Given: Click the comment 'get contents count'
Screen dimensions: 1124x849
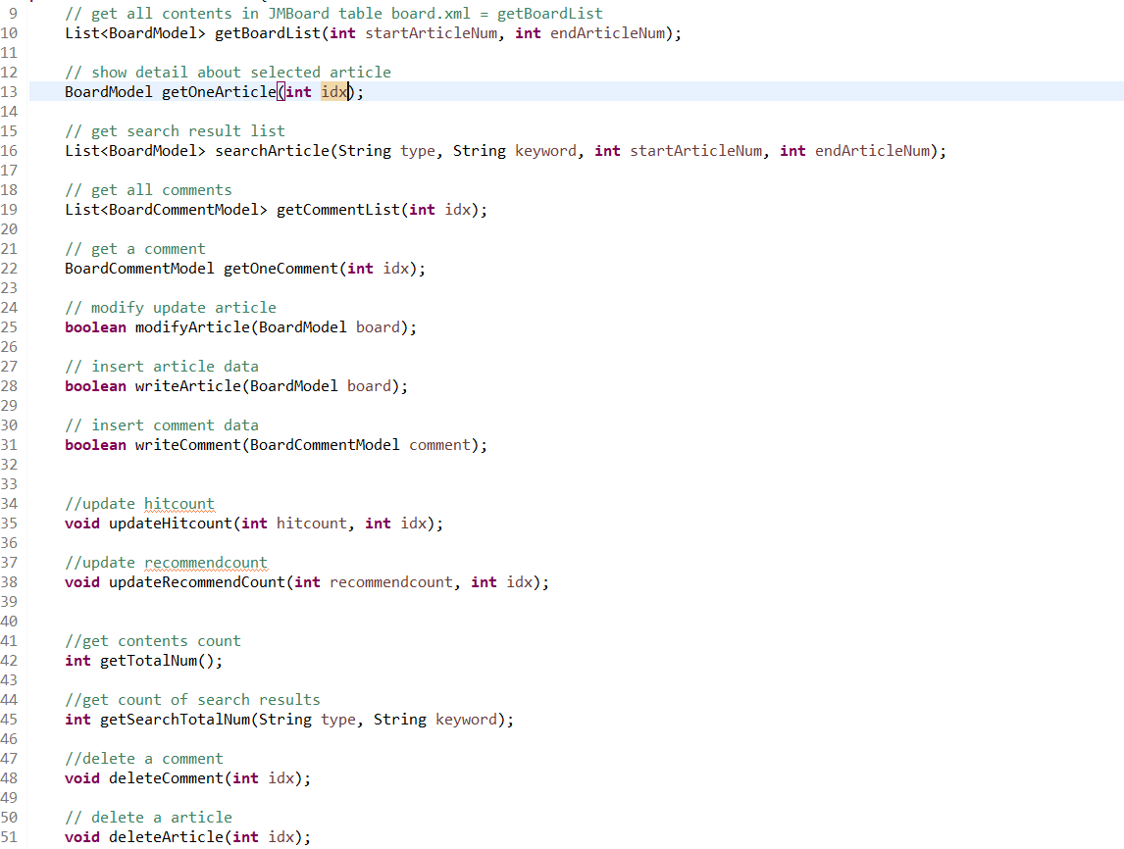Looking at the screenshot, I should [153, 642].
